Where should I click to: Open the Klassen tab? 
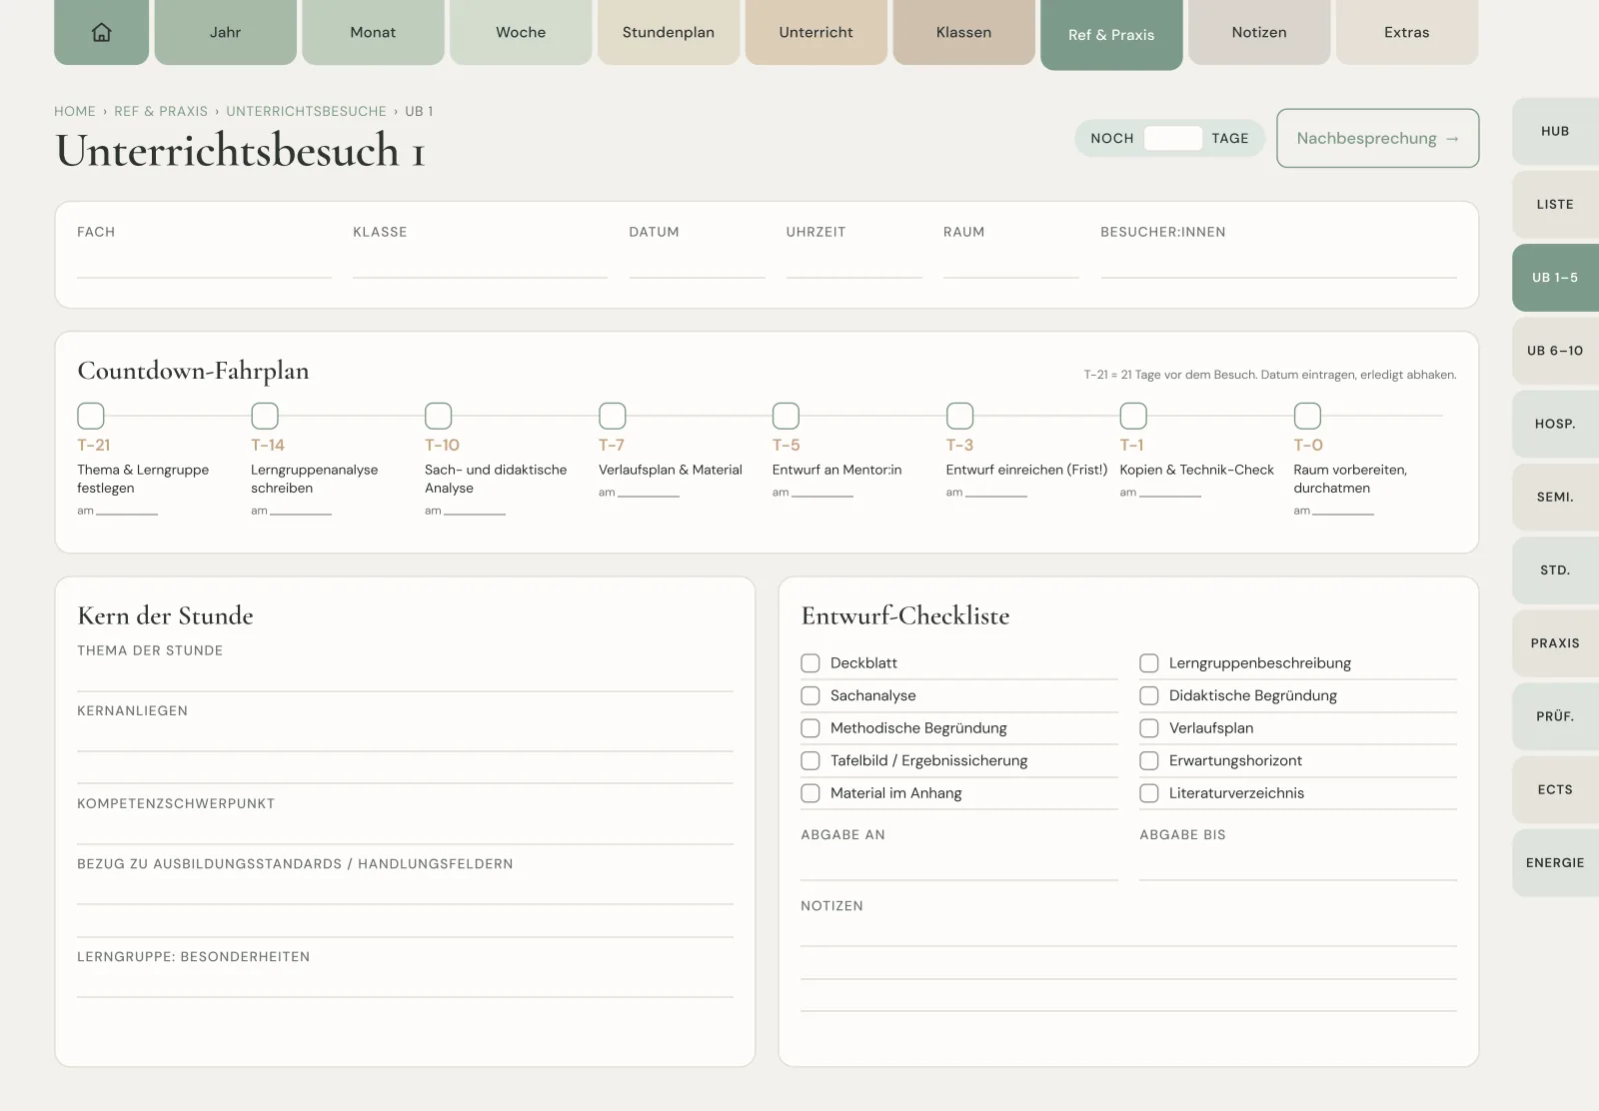click(963, 32)
